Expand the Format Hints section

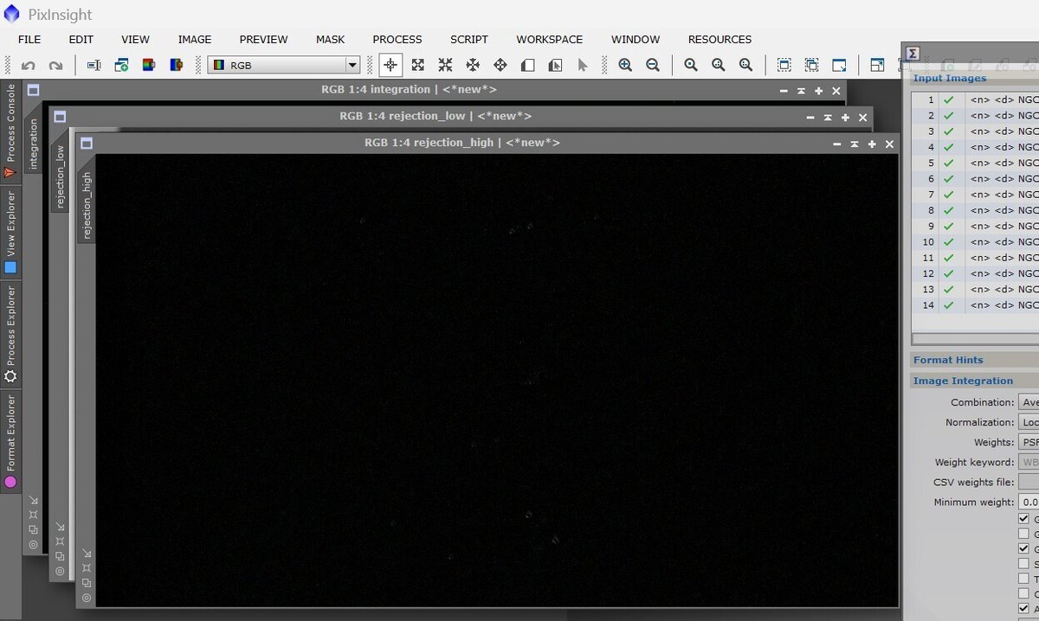click(x=949, y=360)
